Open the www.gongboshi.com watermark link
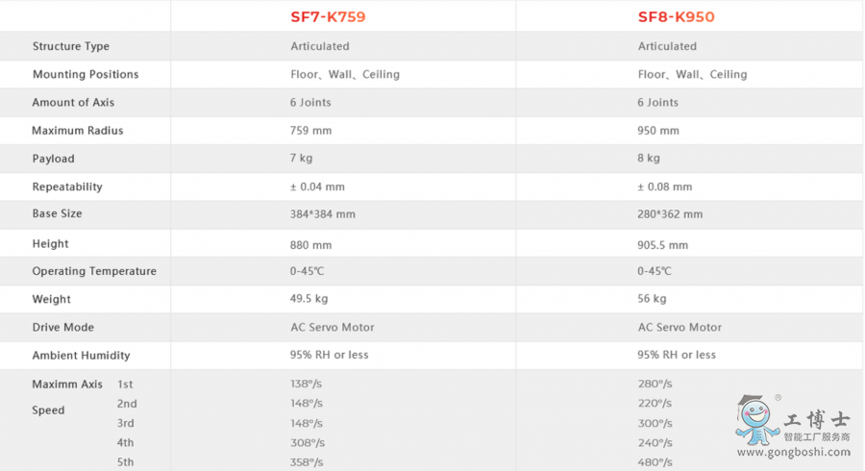Screen dimensions: 865x471 [794, 452]
